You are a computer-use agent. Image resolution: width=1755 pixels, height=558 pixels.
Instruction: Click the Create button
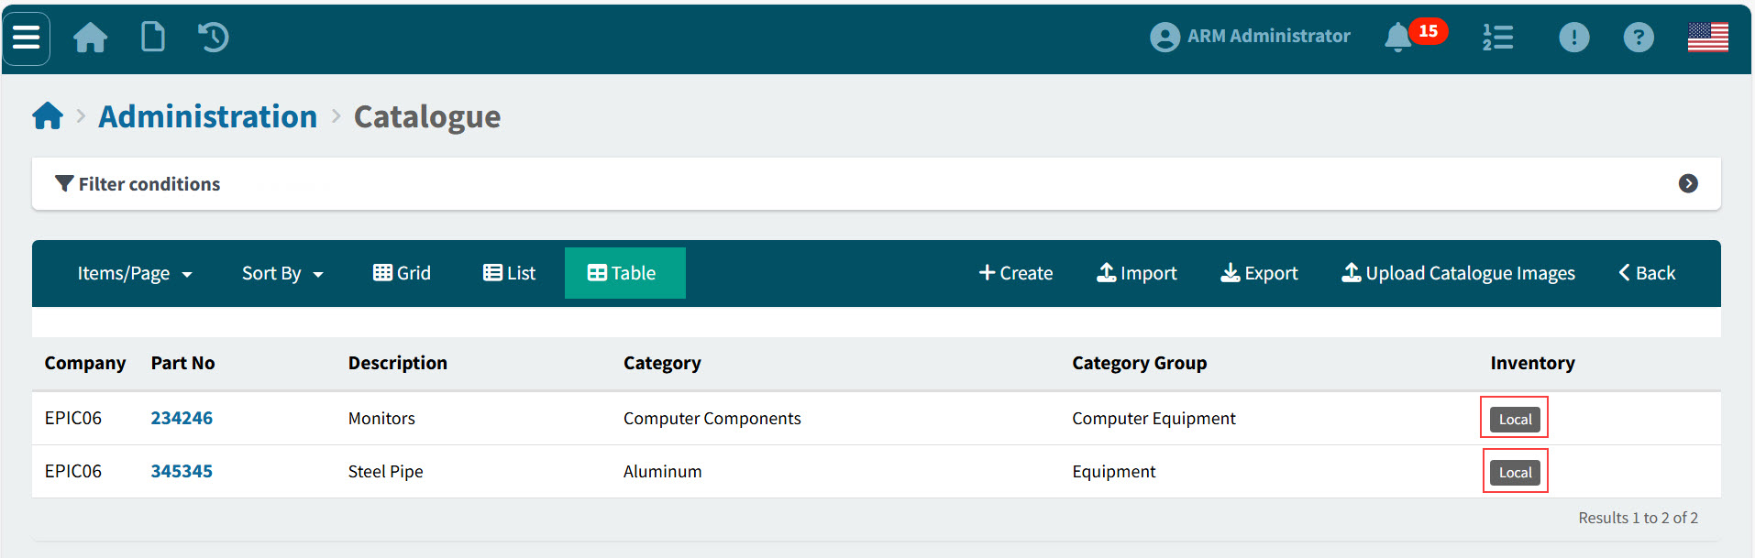coord(1015,273)
